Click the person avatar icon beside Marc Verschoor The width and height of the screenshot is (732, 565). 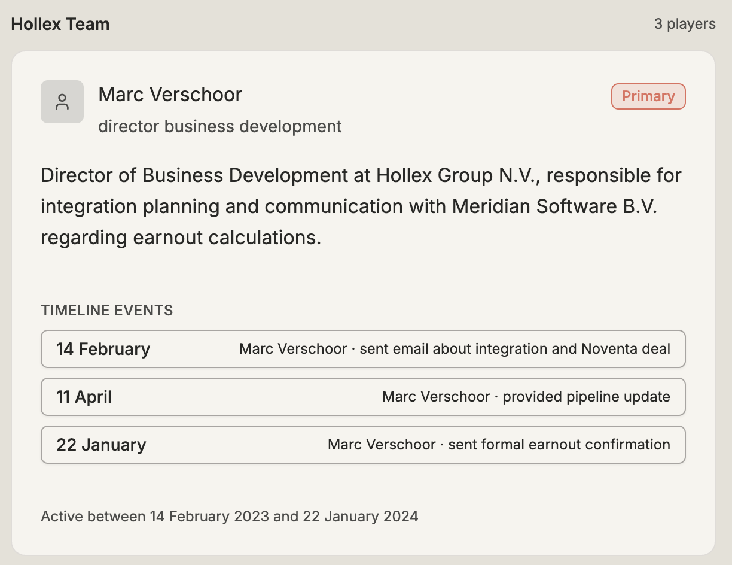[62, 102]
